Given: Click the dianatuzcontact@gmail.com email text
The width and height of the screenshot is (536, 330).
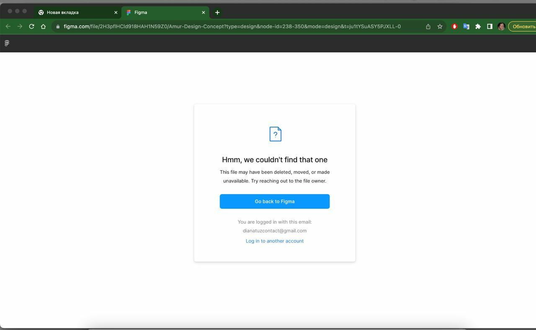Looking at the screenshot, I should pyautogui.click(x=275, y=230).
